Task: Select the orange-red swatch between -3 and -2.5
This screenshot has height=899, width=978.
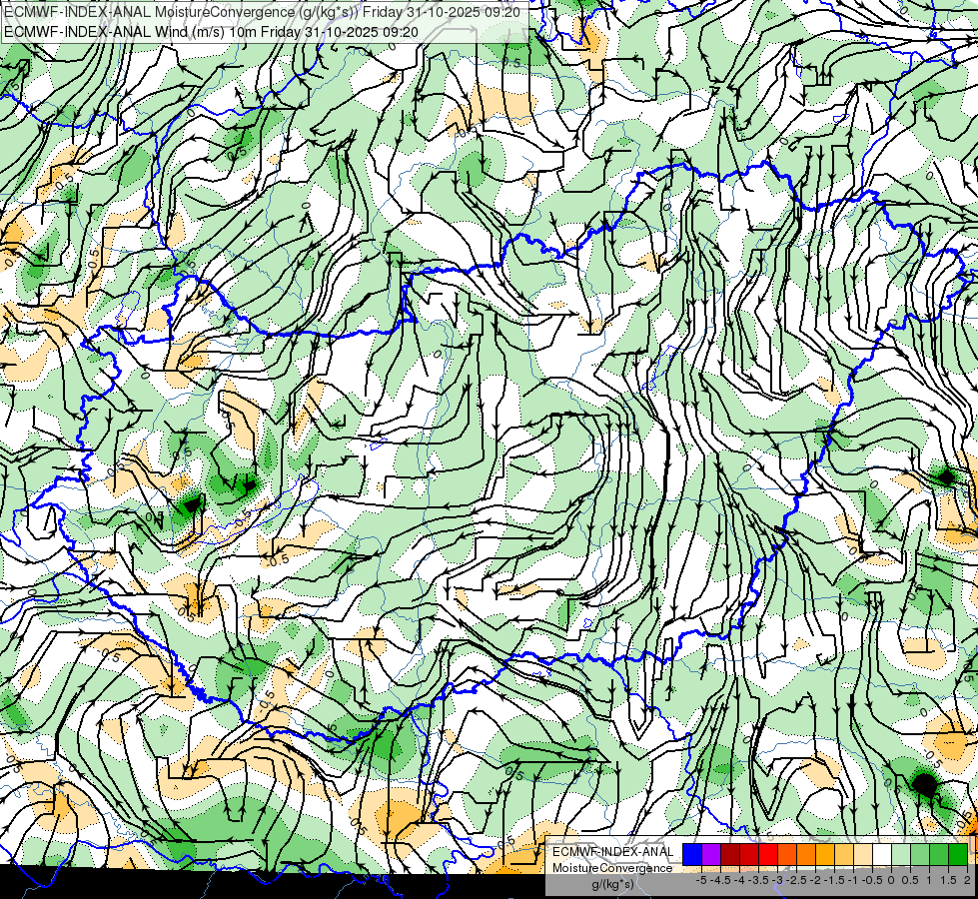Action: (787, 855)
